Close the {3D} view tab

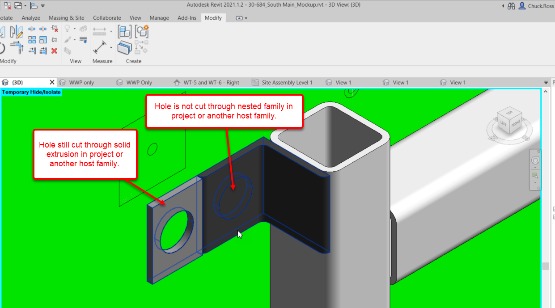tap(52, 82)
